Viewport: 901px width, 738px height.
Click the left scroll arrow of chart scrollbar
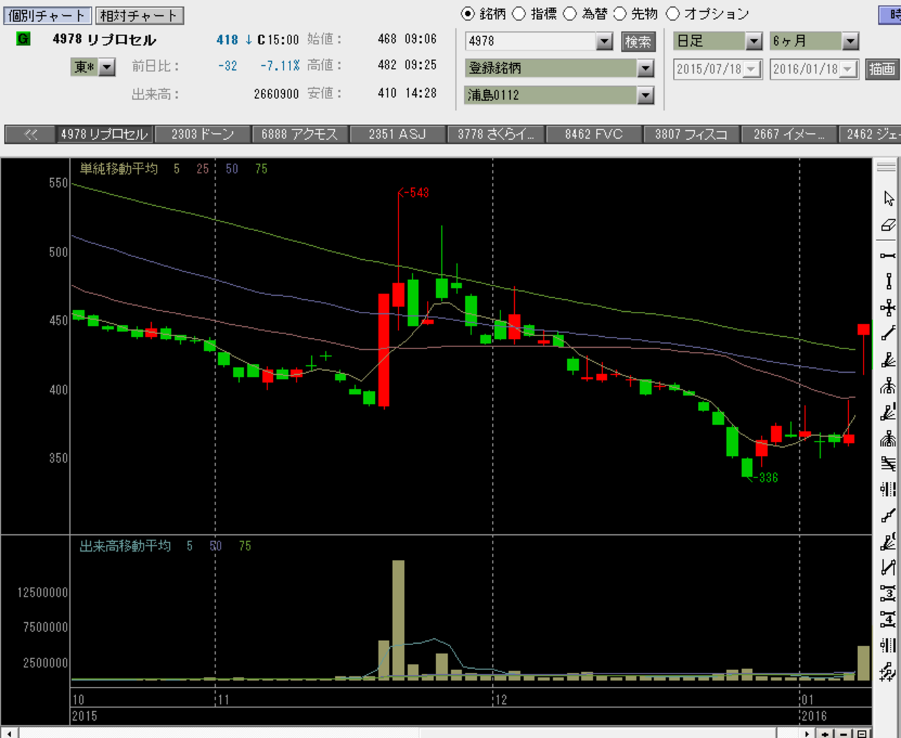9,733
